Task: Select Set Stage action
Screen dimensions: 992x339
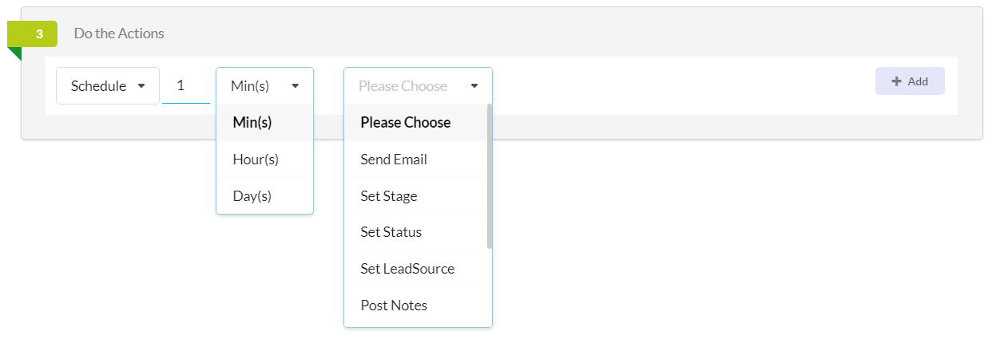Action: point(415,196)
